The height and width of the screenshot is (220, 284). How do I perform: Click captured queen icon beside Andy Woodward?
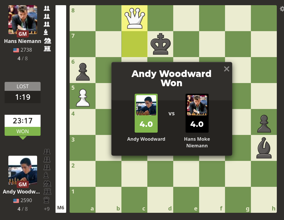click(47, 200)
